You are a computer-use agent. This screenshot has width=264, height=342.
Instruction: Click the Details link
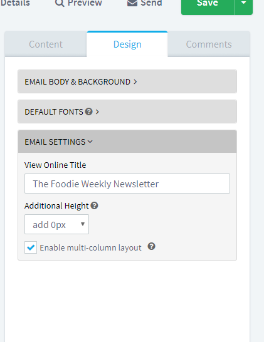[x=15, y=3]
